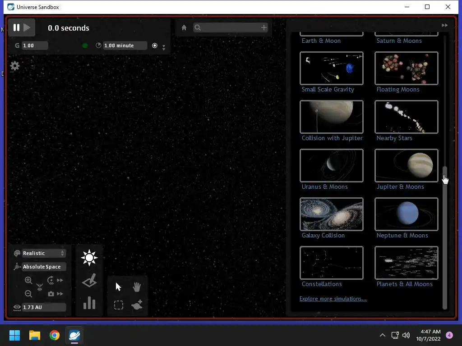Viewport: 462px width, 346px height.
Task: Open the notification badge in the taskbar
Action: 449,335
